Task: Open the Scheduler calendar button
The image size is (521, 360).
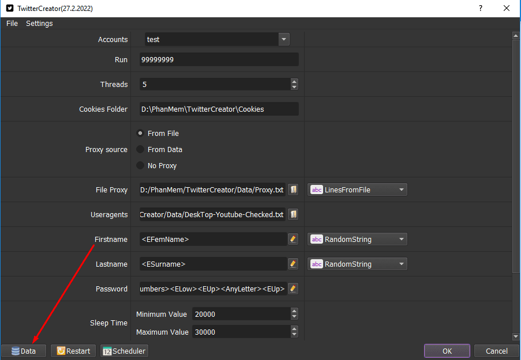Action: coord(124,351)
